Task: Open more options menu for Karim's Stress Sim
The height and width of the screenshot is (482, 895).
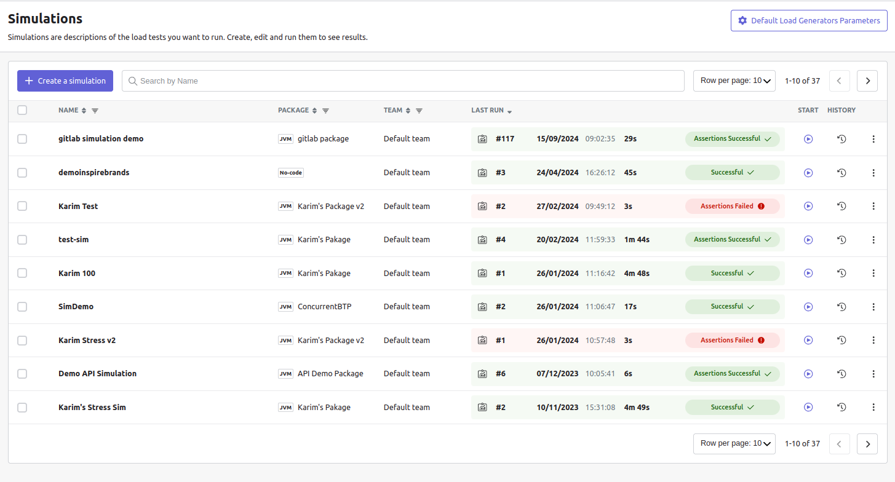Action: [x=873, y=408]
